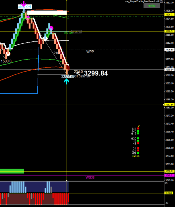Click the H4 red timeframe square

click(138, 143)
